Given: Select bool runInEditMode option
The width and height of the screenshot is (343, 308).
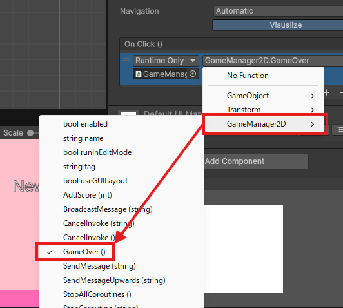Looking at the screenshot, I should click(x=121, y=152).
